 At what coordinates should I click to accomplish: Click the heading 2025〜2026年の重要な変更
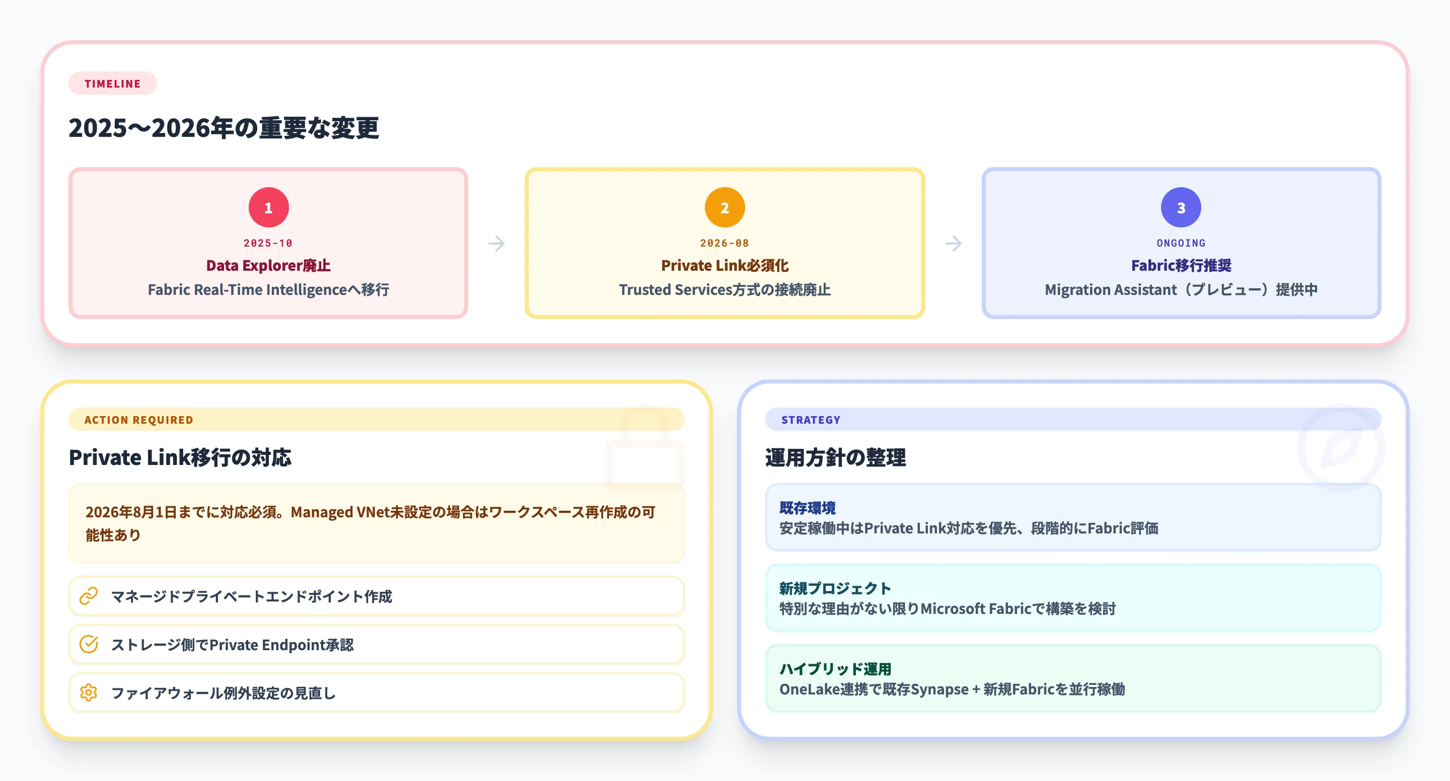(224, 128)
